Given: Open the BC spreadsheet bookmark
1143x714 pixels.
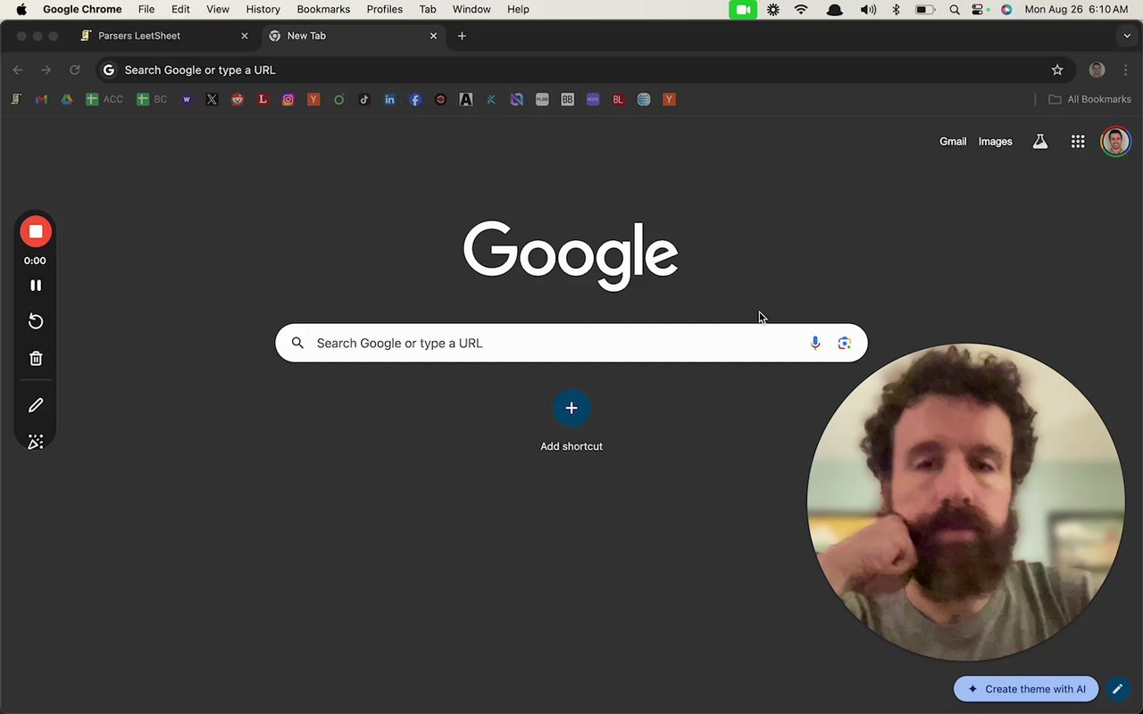Looking at the screenshot, I should 152,100.
